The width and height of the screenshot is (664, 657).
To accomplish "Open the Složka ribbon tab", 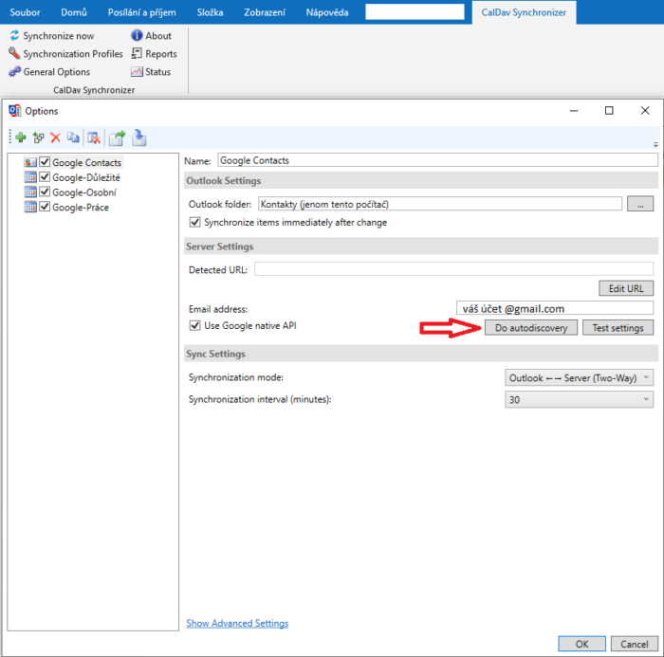I will pyautogui.click(x=210, y=12).
